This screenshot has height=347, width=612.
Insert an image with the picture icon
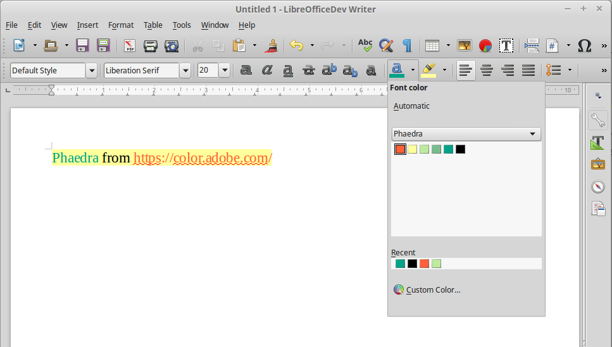click(x=465, y=46)
